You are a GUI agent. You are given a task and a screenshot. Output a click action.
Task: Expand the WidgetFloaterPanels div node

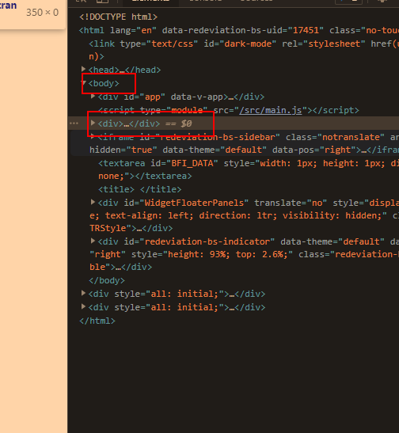93,203
